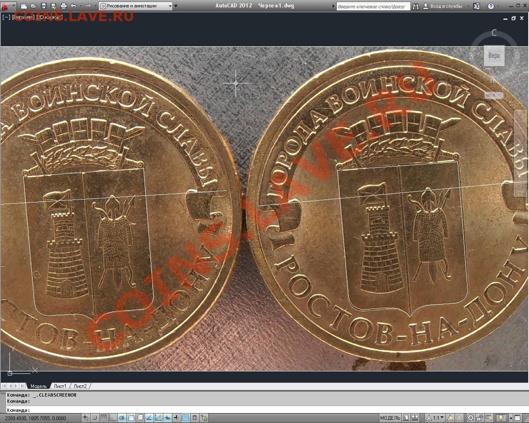The height and width of the screenshot is (423, 529).
Task: Click the first-tab navigation arrow
Action: point(5,386)
